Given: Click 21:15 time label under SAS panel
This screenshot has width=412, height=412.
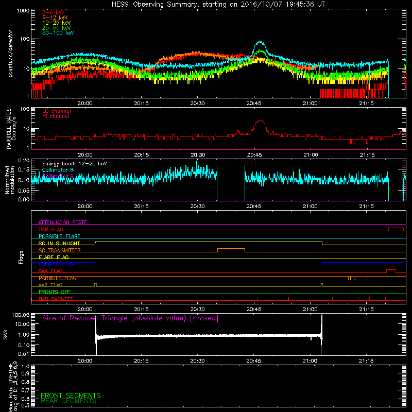Looking at the screenshot, I should (366, 361).
